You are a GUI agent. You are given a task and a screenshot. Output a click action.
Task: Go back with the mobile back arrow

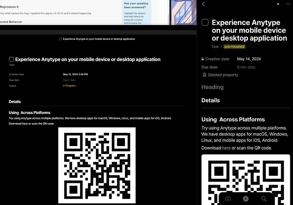(203, 4)
